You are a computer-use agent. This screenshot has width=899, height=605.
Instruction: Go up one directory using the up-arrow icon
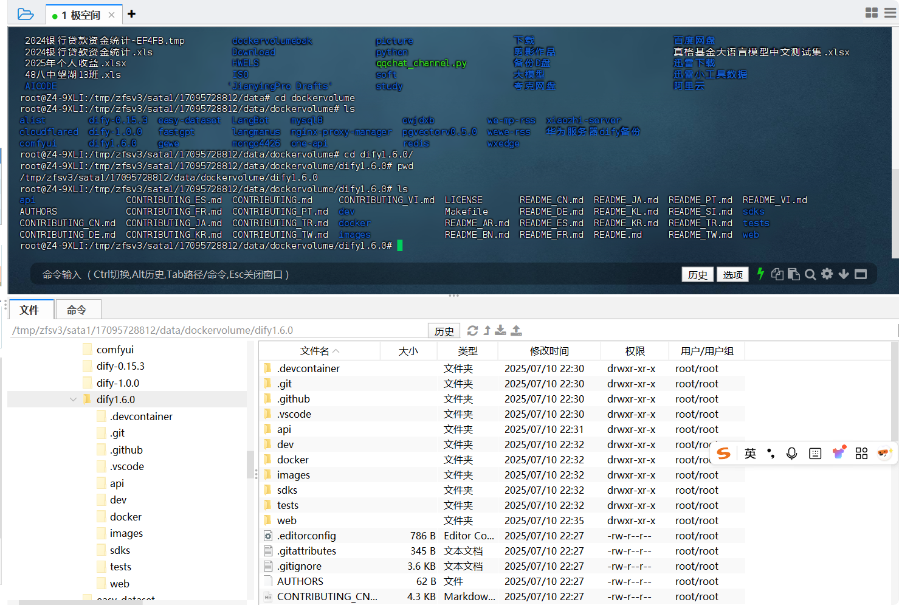(x=486, y=330)
